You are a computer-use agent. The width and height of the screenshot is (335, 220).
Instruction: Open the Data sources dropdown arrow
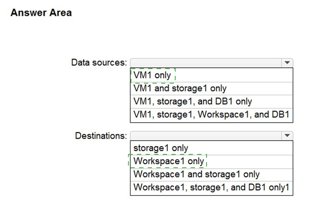[287, 63]
